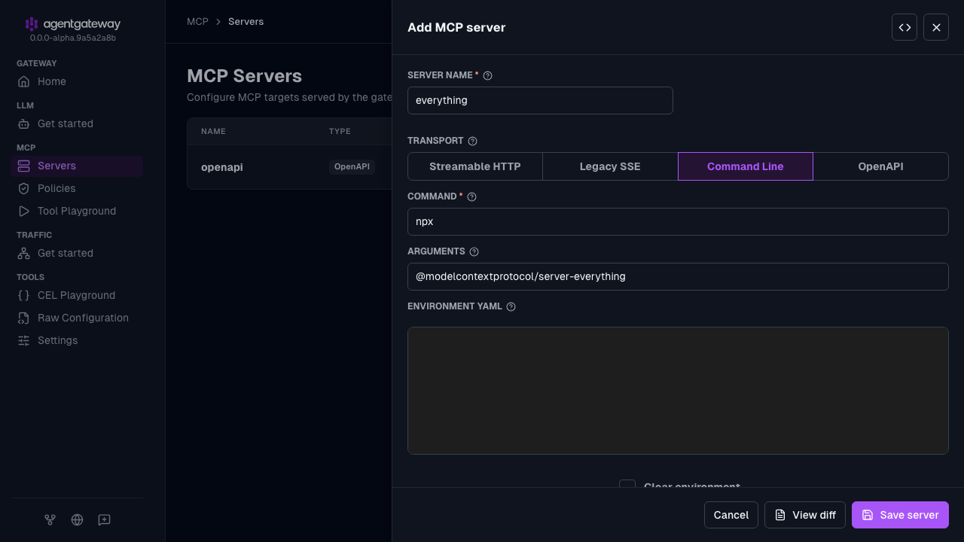Click the globe icon in sidebar footer
The height and width of the screenshot is (542, 964).
click(x=77, y=519)
